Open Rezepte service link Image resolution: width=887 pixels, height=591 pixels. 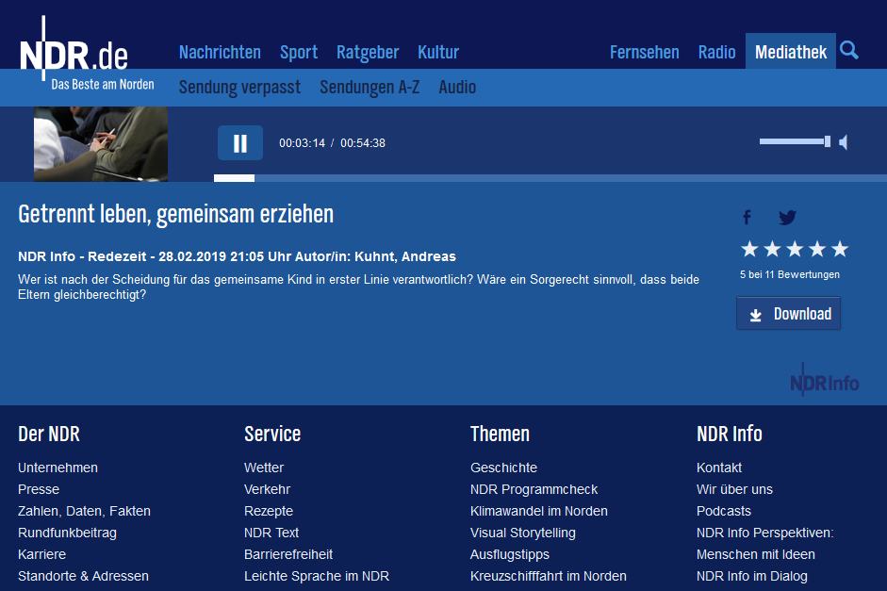(x=269, y=511)
